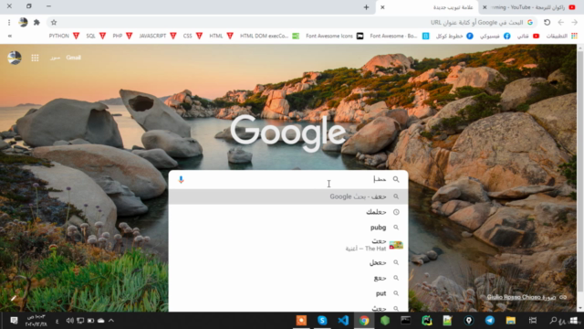Open the Google apps grid icon
The image size is (584, 329).
click(35, 58)
